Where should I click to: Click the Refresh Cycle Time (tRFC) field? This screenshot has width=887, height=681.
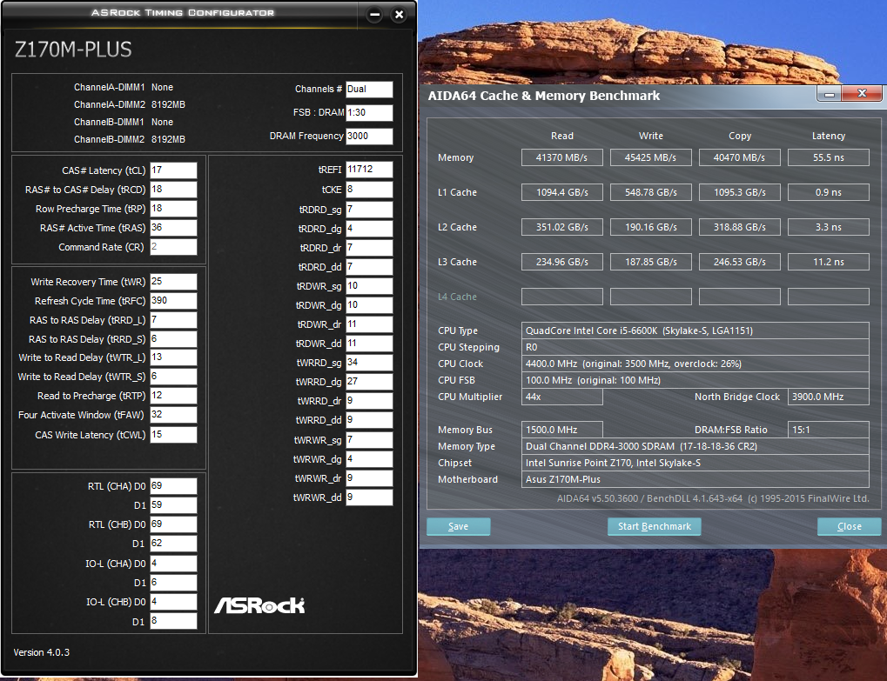pyautogui.click(x=174, y=301)
